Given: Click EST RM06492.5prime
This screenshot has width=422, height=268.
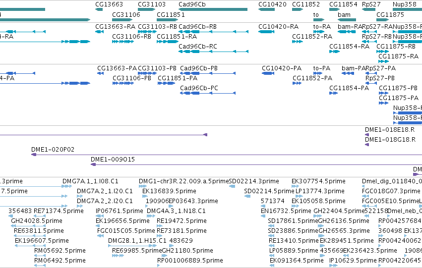Looking at the screenshot, I should click(60, 261).
